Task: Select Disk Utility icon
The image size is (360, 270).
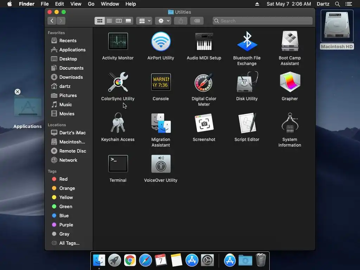Action: point(247,82)
